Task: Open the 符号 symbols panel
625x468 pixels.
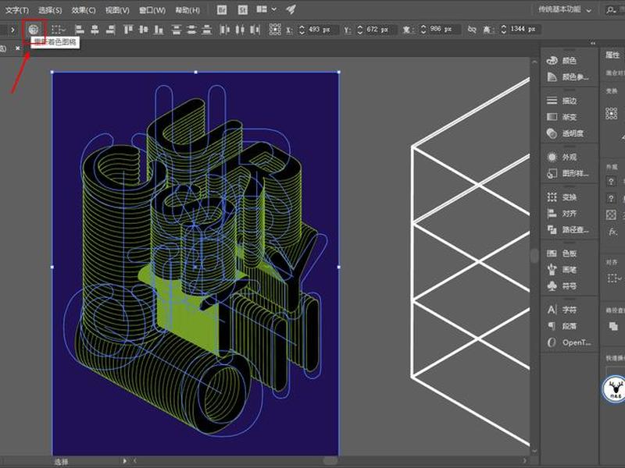Action: [x=562, y=285]
